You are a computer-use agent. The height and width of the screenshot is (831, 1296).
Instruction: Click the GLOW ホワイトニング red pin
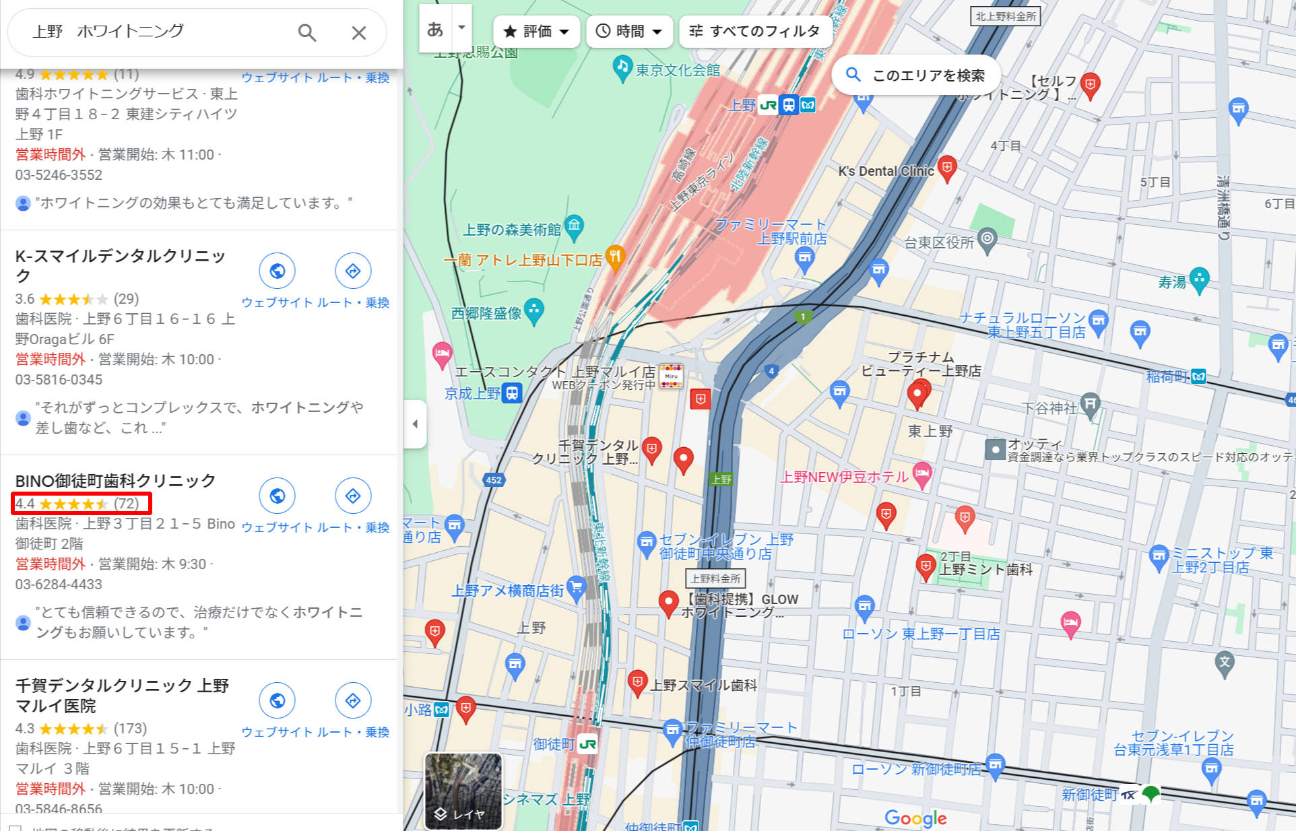coord(668,603)
